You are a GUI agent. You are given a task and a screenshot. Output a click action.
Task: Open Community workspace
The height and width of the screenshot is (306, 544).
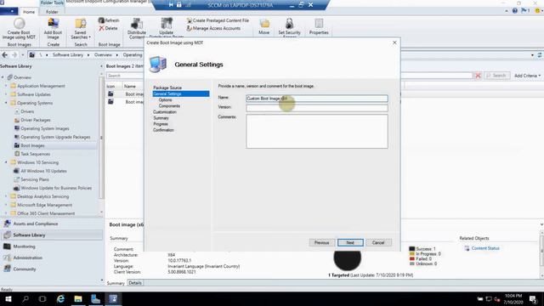25,269
